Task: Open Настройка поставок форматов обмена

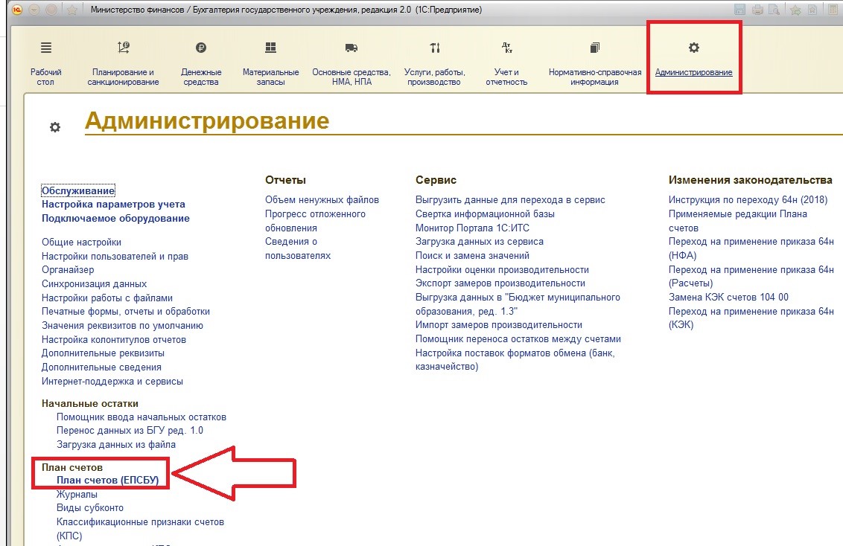Action: coord(515,360)
